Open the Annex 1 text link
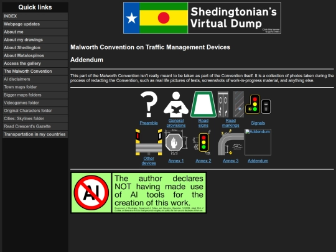The height and width of the screenshot is (252, 336). [x=176, y=161]
